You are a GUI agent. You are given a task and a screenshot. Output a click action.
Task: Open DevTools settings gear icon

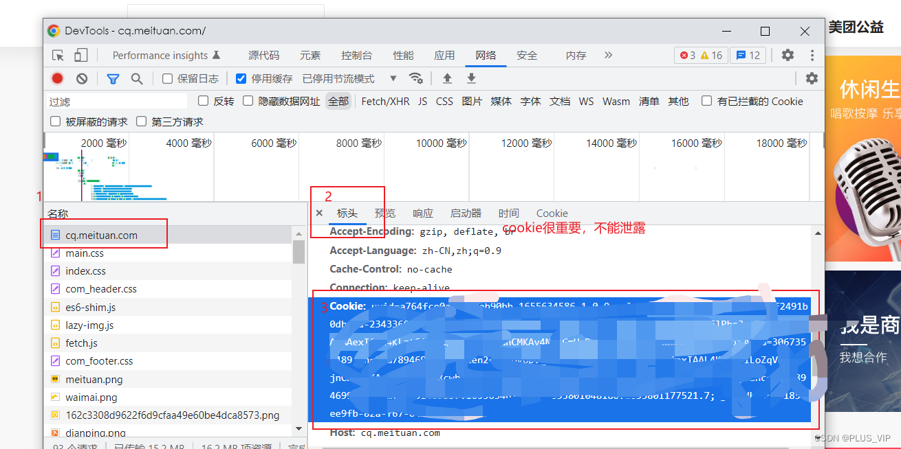coord(788,56)
